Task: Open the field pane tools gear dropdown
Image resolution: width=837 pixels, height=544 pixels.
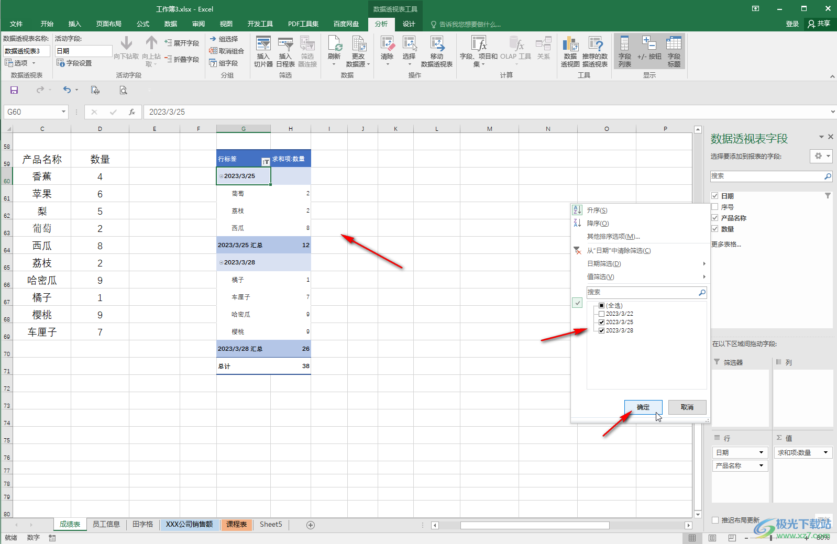Action: click(x=821, y=156)
